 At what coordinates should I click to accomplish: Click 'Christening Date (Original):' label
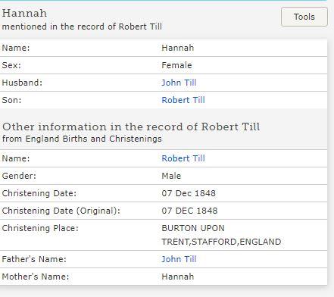click(61, 211)
